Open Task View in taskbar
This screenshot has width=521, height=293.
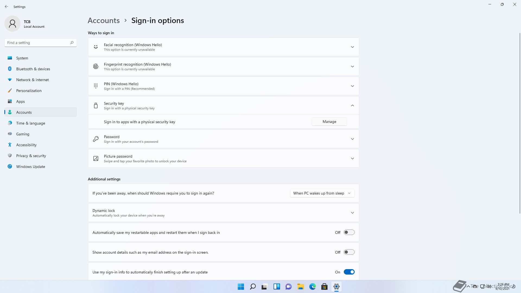pyautogui.click(x=265, y=286)
